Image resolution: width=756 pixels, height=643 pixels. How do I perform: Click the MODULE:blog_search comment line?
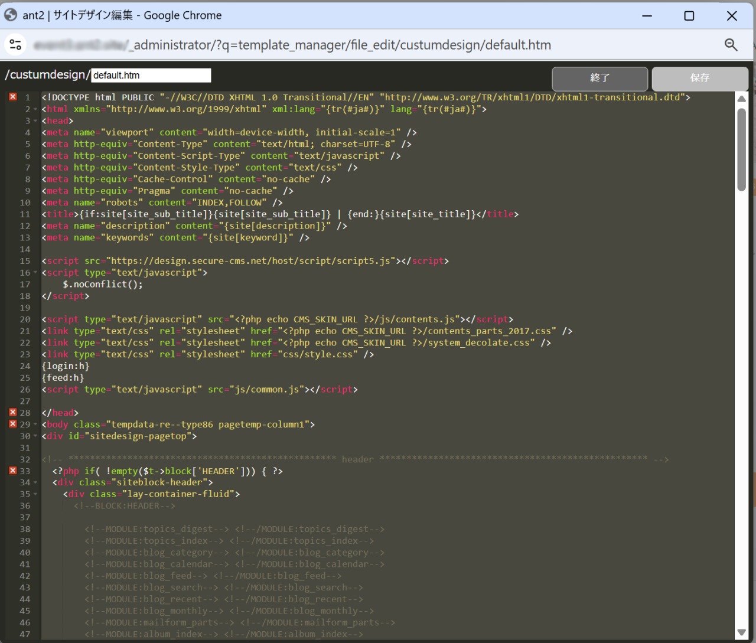224,587
